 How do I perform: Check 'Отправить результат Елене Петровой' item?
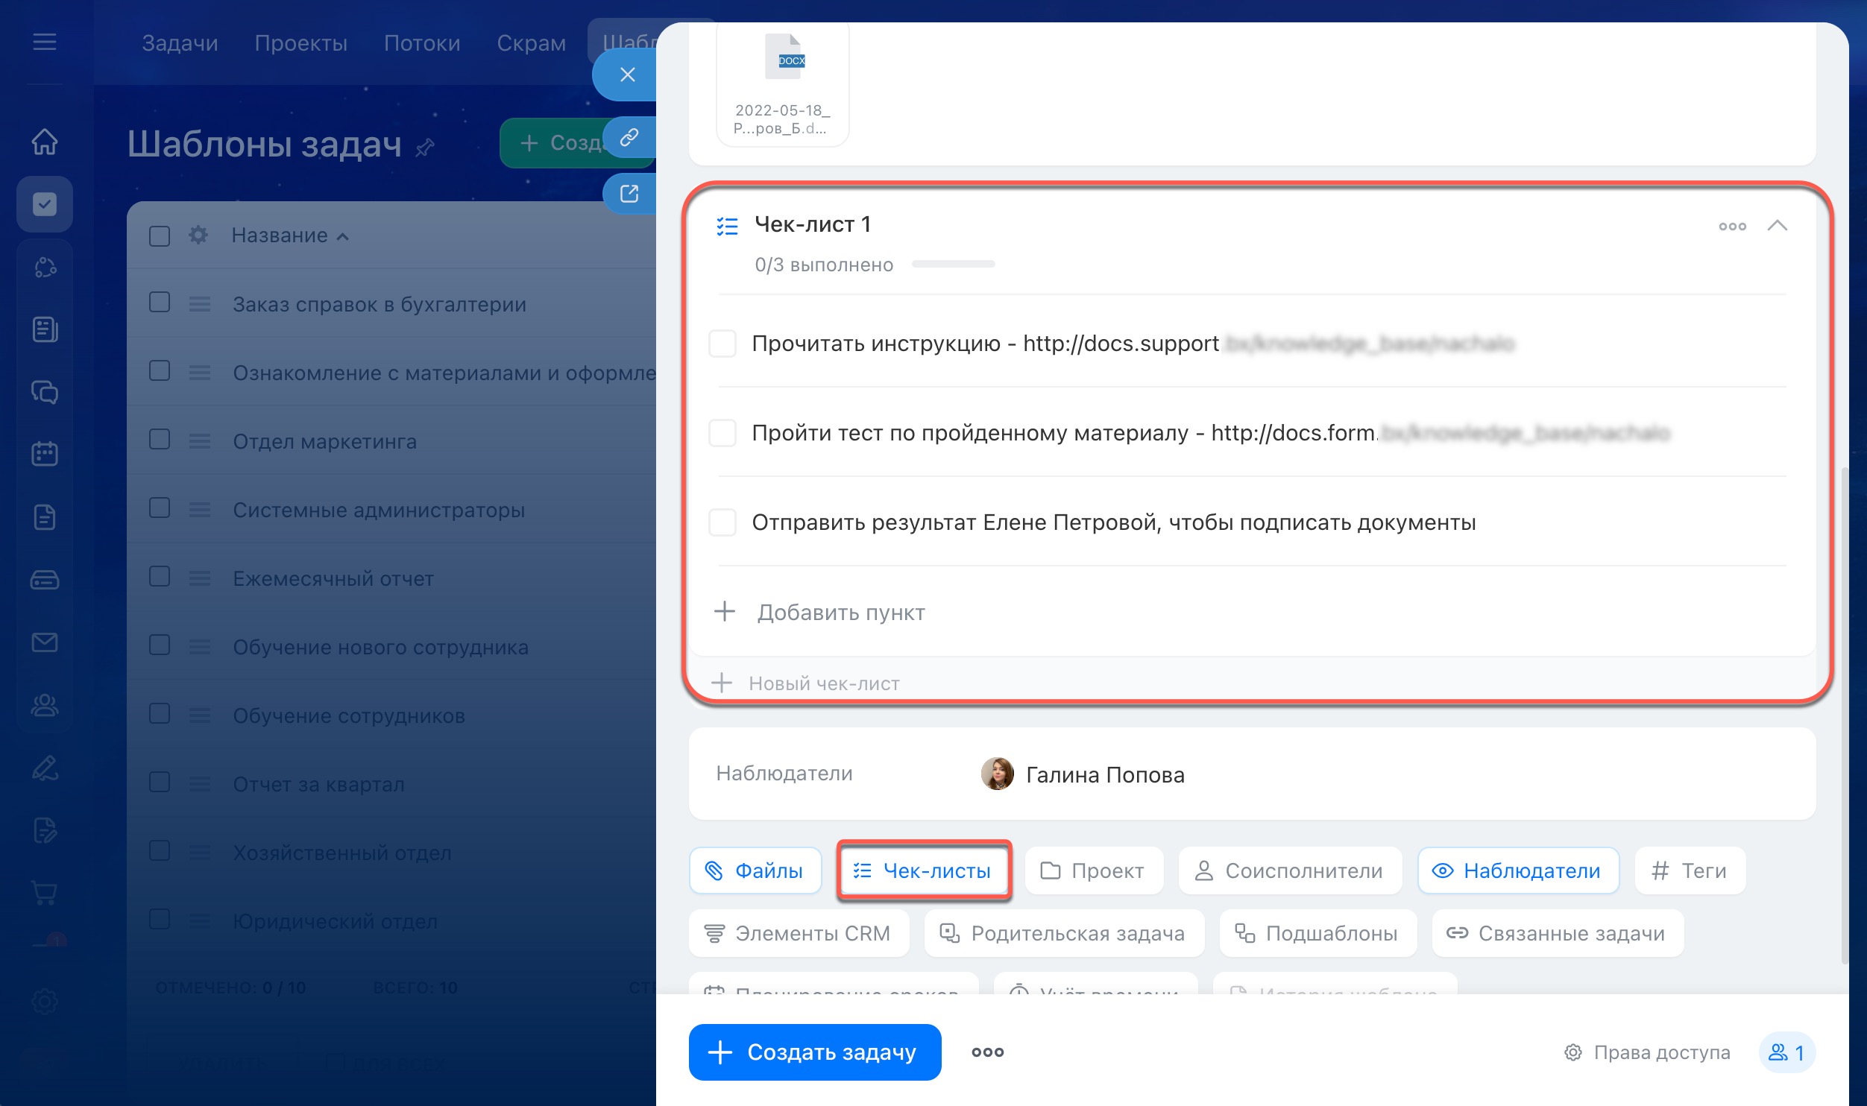coord(722,522)
